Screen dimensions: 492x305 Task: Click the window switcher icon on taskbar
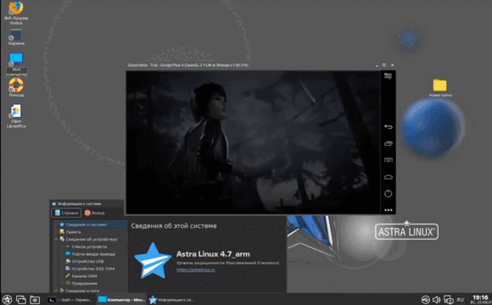[21, 300]
